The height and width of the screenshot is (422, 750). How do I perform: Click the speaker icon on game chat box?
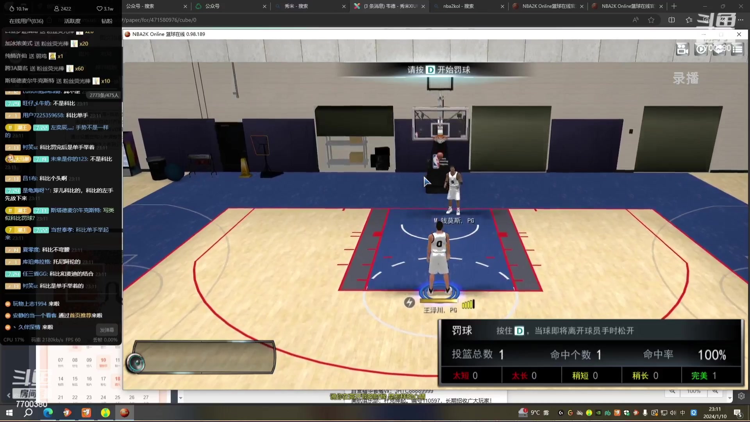coord(136,363)
